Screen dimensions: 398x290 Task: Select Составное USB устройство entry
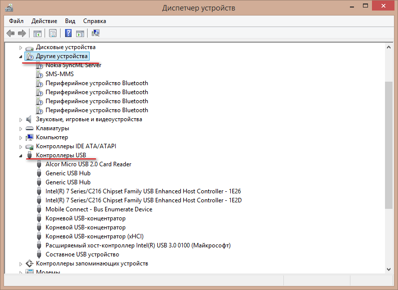[82, 254]
